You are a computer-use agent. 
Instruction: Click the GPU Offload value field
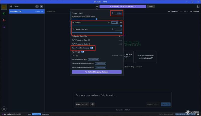[x=115, y=22]
